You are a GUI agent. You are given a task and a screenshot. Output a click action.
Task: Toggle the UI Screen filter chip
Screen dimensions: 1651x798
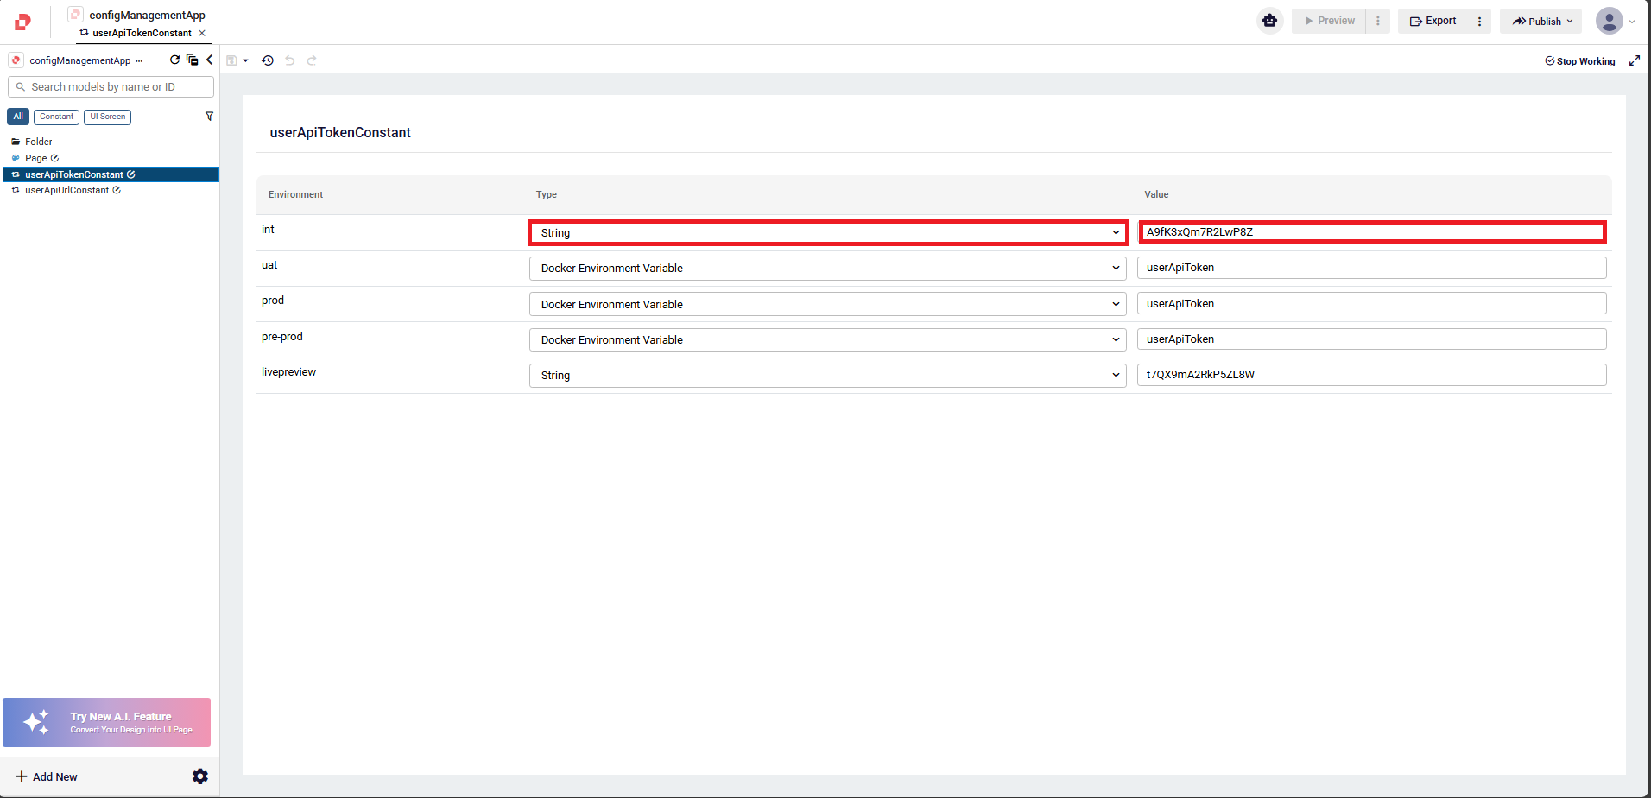(108, 117)
